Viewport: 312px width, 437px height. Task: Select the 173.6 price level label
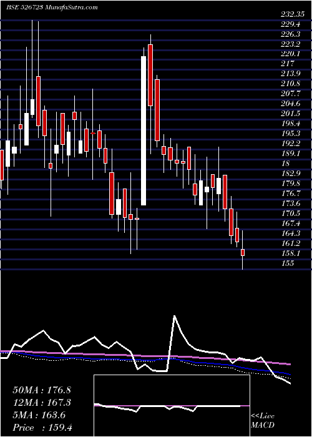[x=290, y=203]
